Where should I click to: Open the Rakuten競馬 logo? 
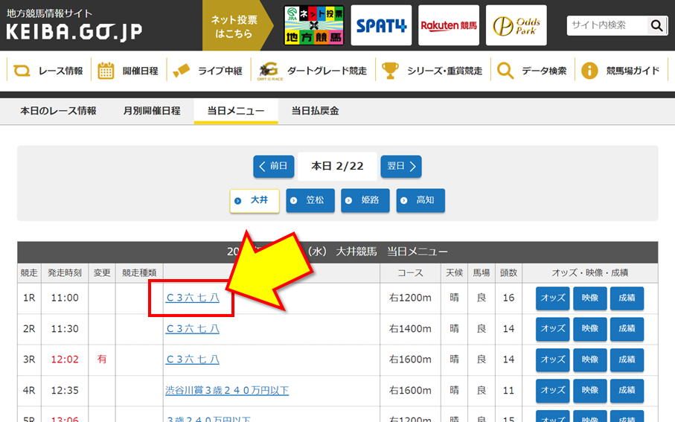(448, 25)
